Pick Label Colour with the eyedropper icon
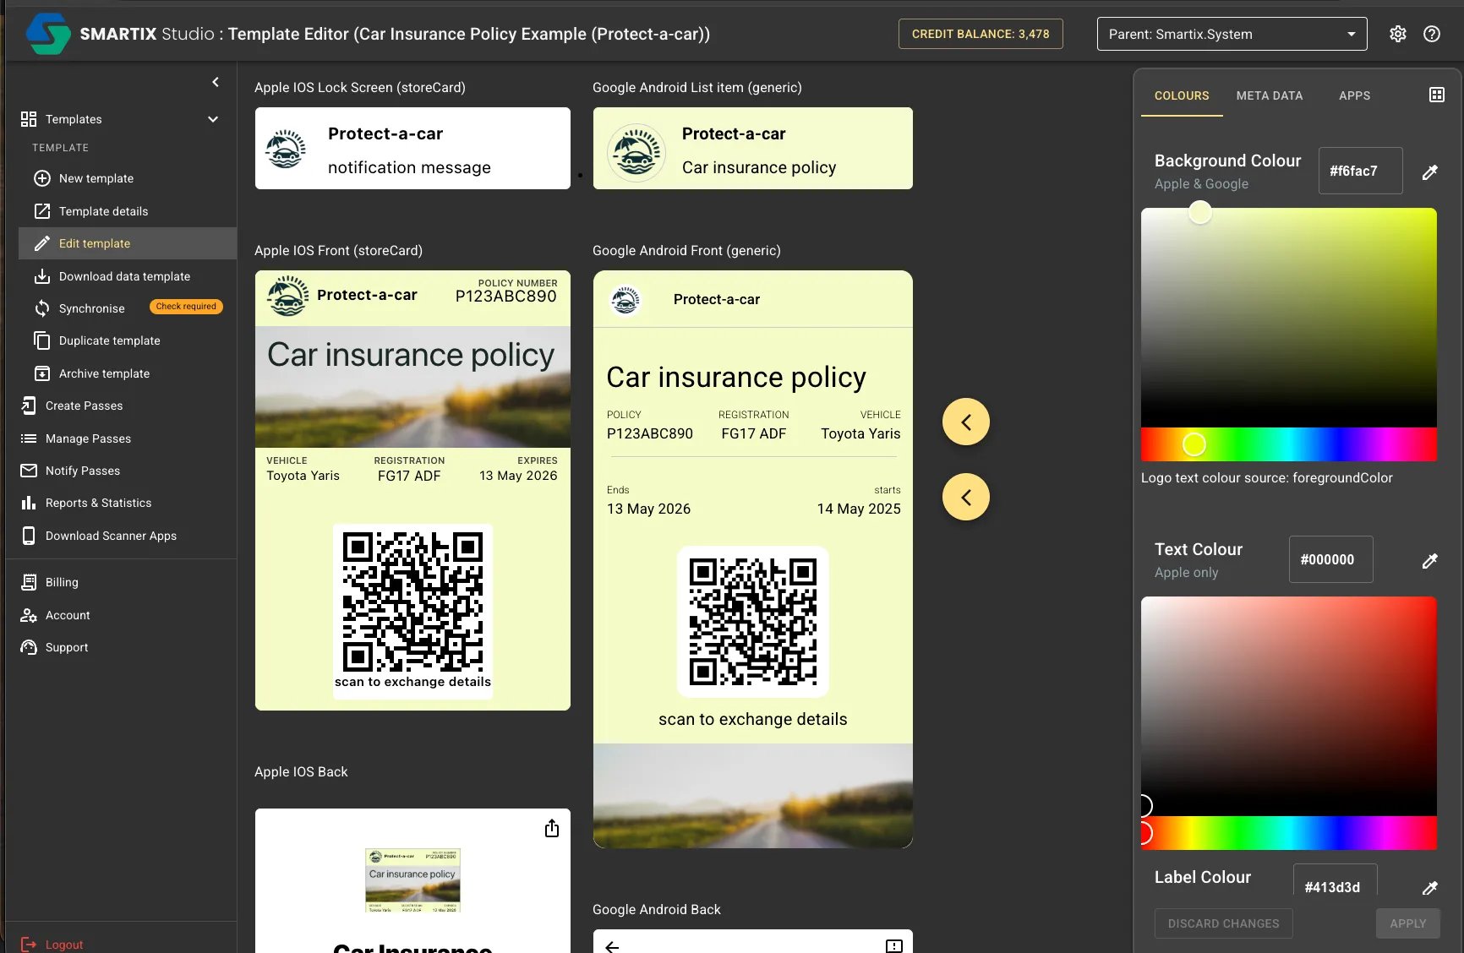The width and height of the screenshot is (1464, 953). tap(1430, 887)
